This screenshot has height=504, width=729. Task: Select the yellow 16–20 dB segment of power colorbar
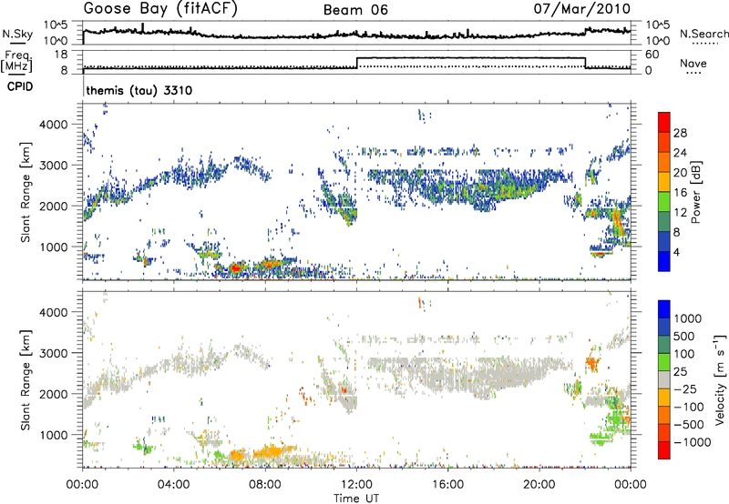pos(664,181)
